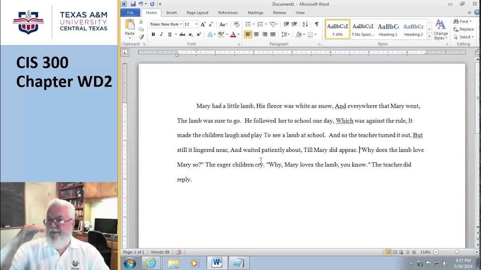Toggle bold formatting
Image resolution: width=481 pixels, height=270 pixels.
[x=153, y=34]
